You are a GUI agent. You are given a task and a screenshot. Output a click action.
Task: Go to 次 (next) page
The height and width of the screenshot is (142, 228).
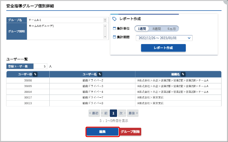[x=122, y=113]
